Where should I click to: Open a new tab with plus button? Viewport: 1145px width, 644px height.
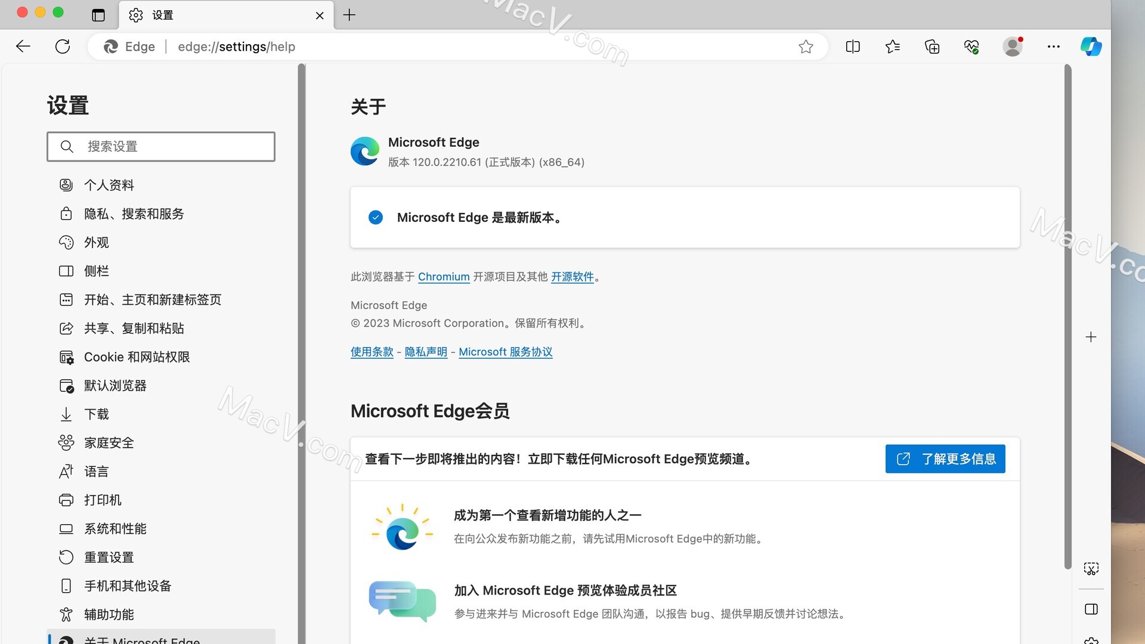click(x=349, y=15)
